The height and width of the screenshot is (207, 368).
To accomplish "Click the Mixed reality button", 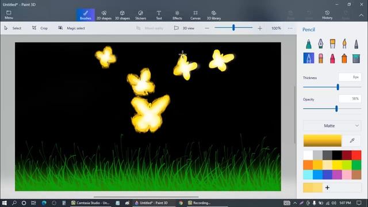I will coord(149,28).
